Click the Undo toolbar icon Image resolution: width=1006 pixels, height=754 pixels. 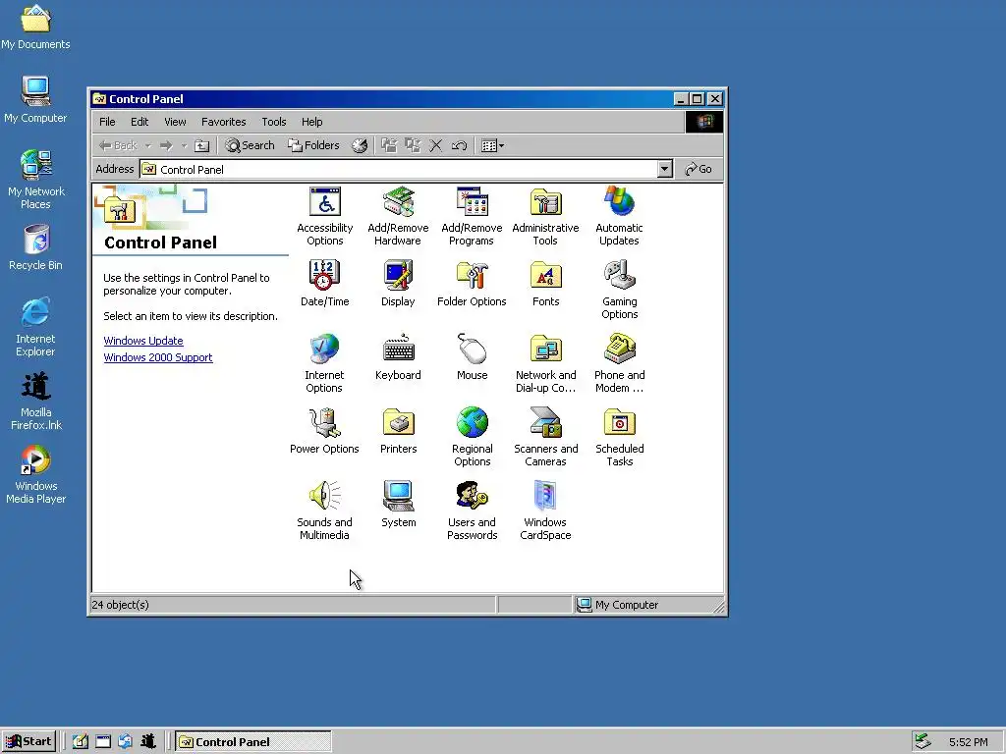tap(459, 145)
